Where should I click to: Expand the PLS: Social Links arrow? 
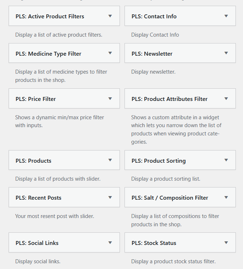(110, 243)
